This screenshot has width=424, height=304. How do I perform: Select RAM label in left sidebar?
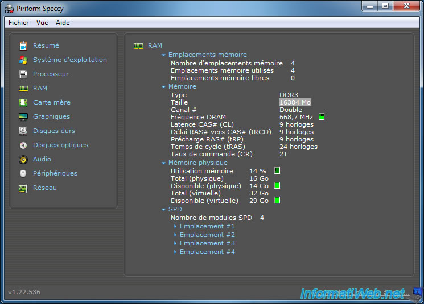click(40, 88)
